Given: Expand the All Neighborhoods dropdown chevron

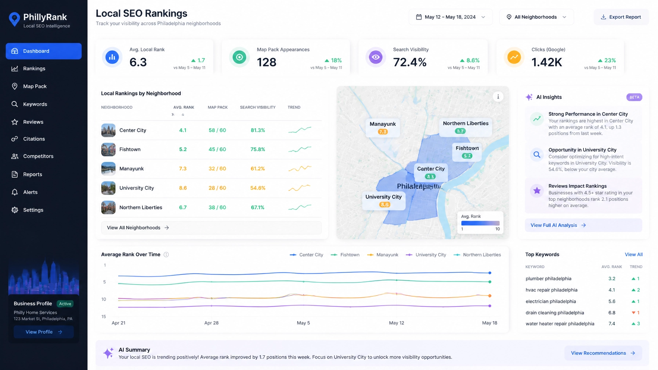Looking at the screenshot, I should pyautogui.click(x=564, y=17).
